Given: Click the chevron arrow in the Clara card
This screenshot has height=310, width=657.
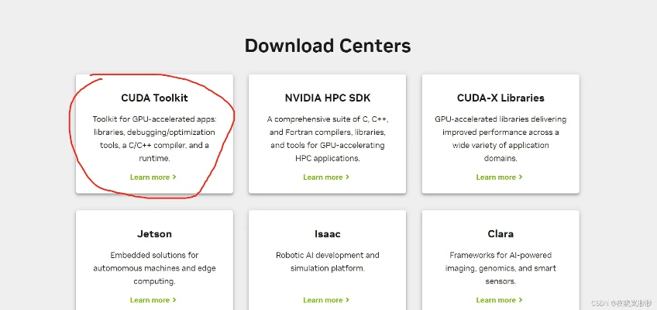Looking at the screenshot, I should [520, 300].
